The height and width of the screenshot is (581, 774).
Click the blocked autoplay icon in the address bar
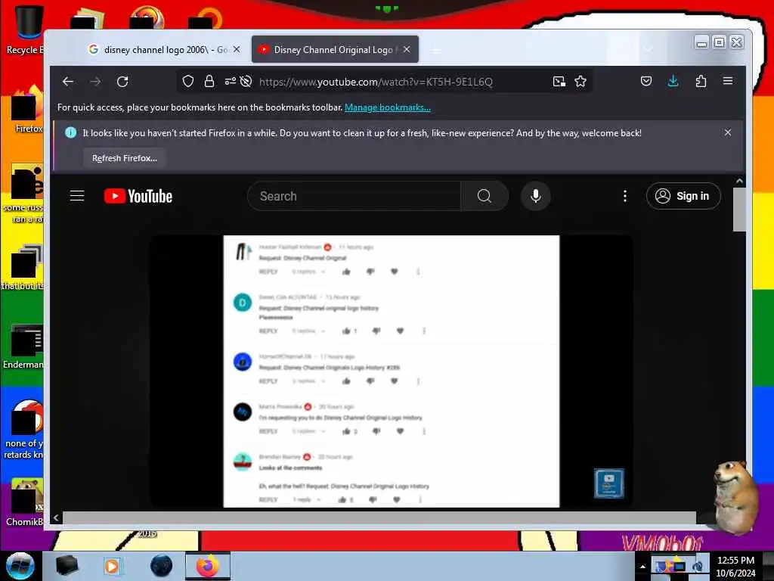click(x=246, y=82)
